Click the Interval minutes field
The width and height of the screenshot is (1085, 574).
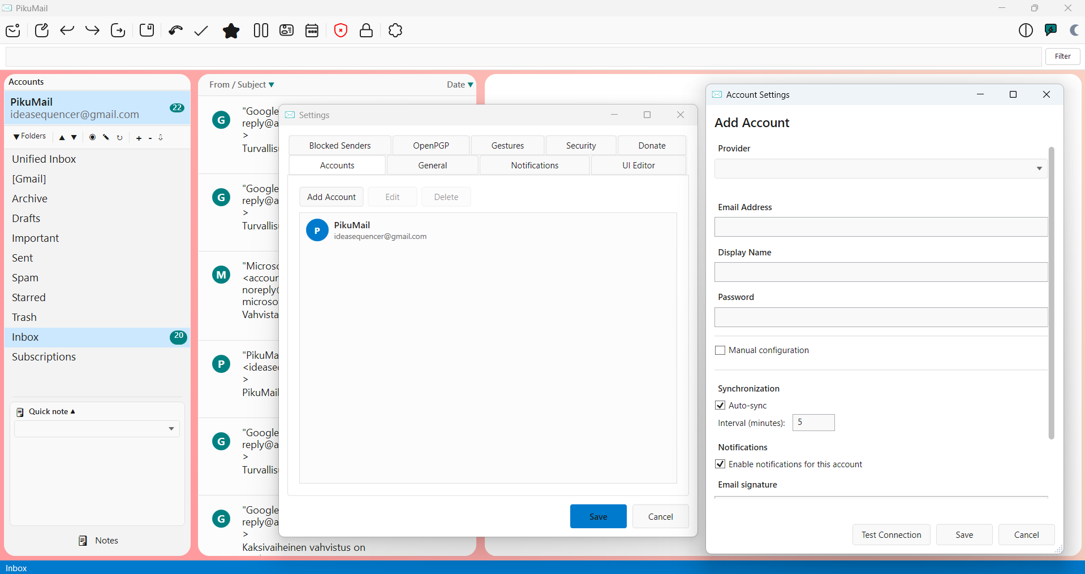813,423
